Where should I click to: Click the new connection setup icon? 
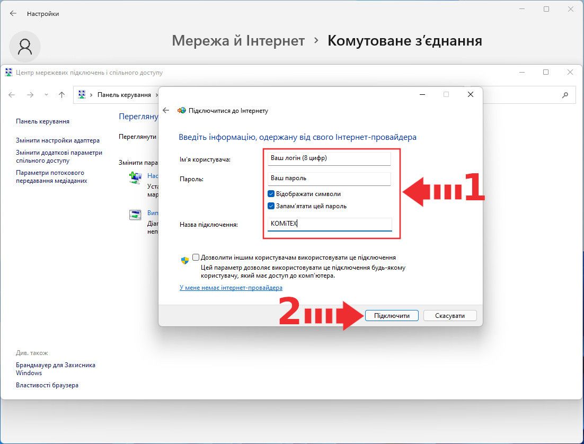(135, 177)
